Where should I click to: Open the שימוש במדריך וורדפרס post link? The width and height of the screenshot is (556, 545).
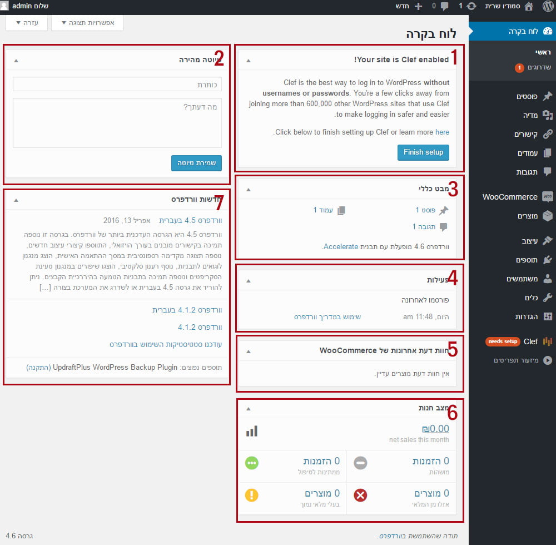[x=327, y=316]
